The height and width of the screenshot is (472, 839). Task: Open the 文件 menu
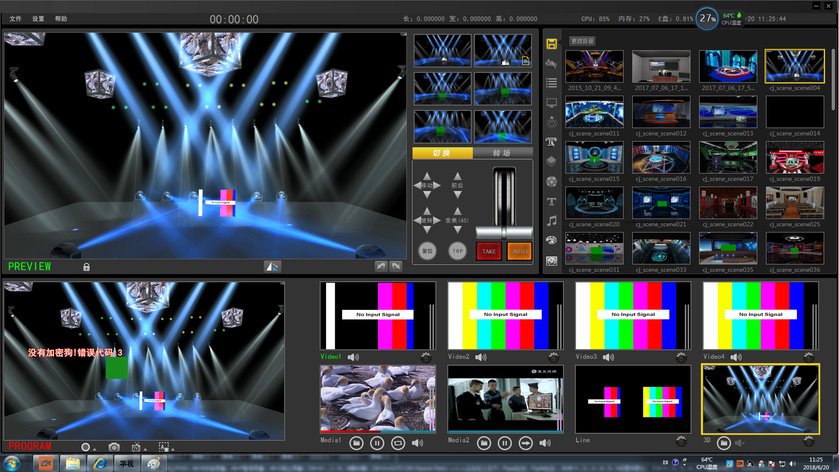[15, 19]
